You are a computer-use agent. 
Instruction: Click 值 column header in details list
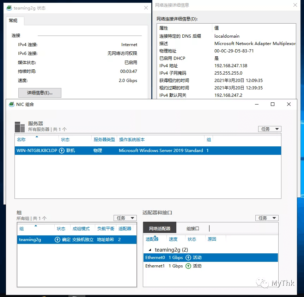217,28
